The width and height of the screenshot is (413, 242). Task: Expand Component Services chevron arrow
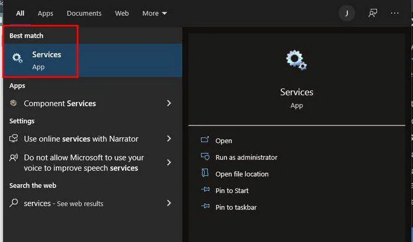[169, 103]
